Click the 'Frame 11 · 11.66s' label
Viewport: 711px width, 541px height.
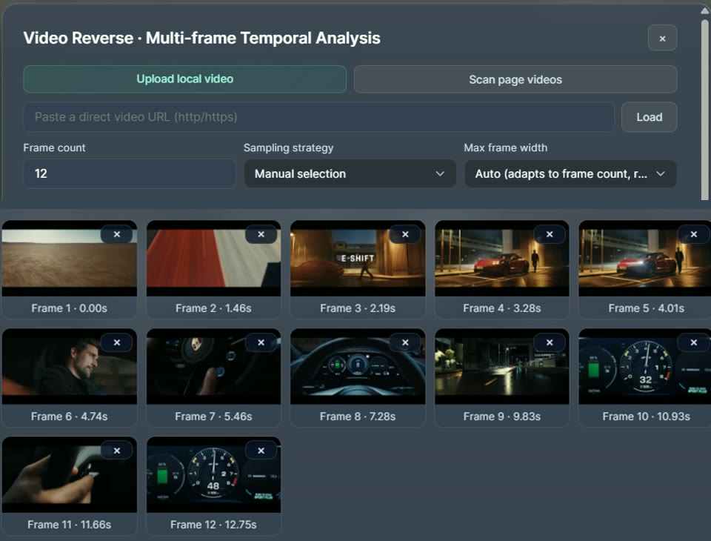point(70,524)
